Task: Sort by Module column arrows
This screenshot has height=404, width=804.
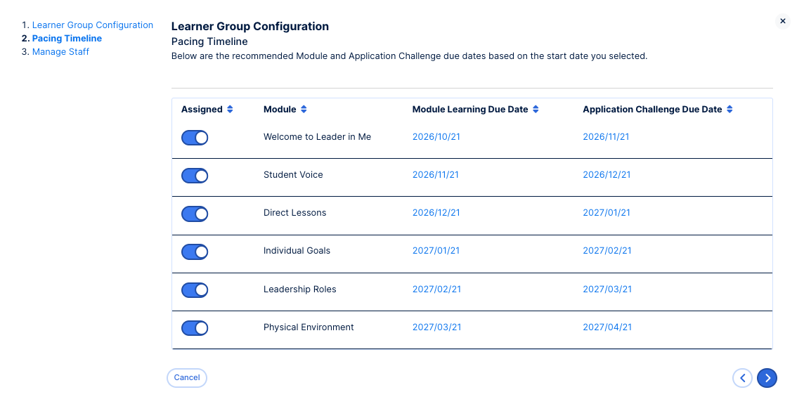Action: [x=304, y=109]
